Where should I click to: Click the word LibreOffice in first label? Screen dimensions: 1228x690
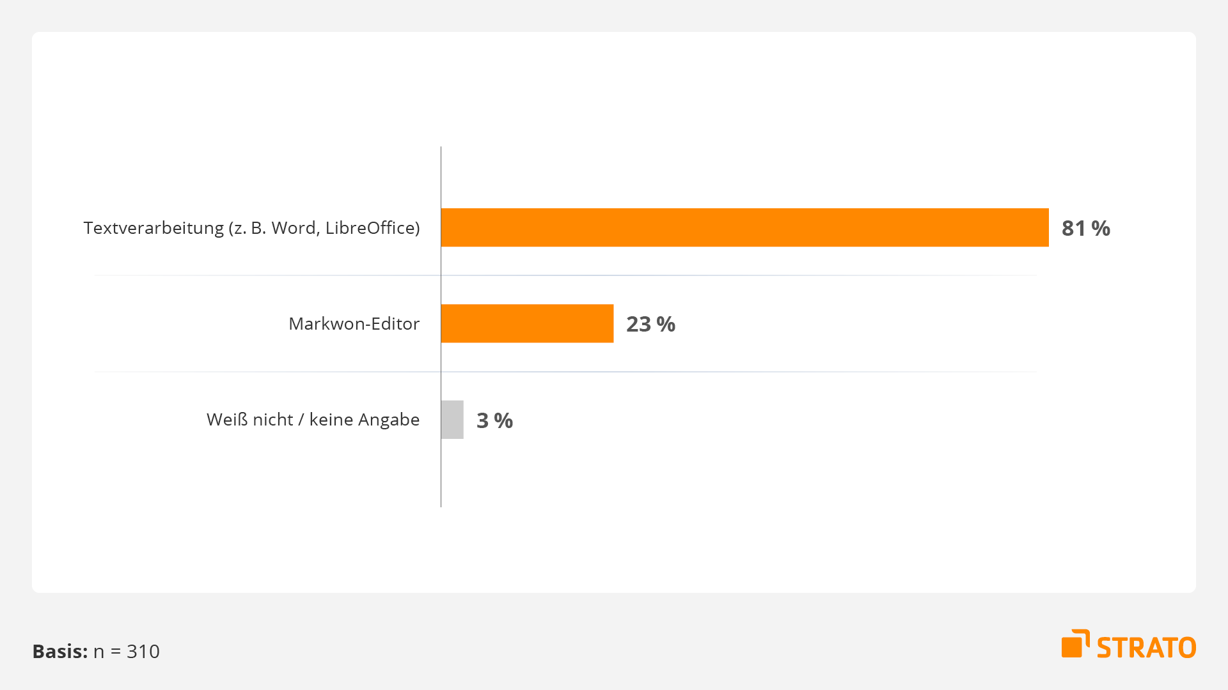click(370, 228)
